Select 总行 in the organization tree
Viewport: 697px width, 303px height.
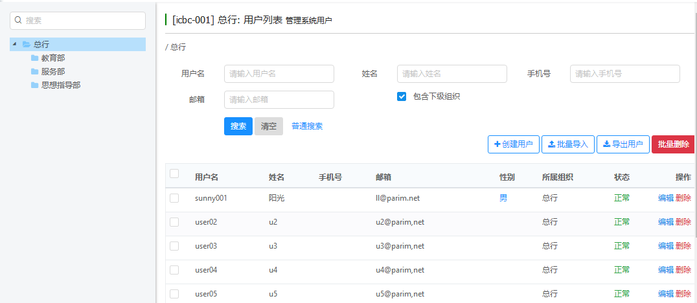pos(41,45)
